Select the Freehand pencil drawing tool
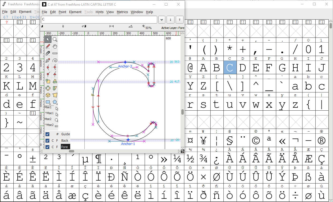 click(x=48, y=46)
